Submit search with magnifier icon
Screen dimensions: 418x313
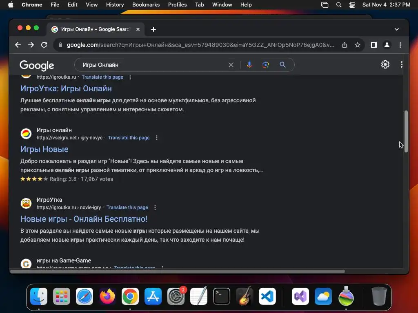point(282,65)
